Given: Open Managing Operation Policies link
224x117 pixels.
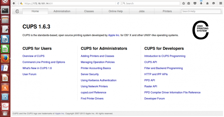Looking at the screenshot, I should tap(97, 62).
